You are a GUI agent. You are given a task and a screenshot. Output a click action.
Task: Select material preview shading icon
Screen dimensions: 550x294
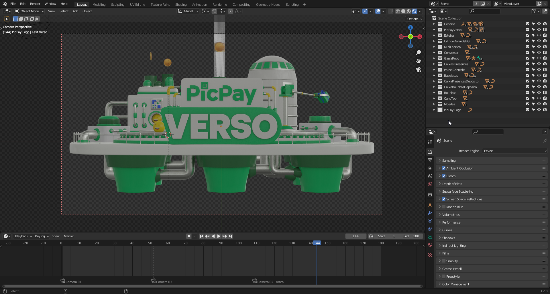pos(409,11)
